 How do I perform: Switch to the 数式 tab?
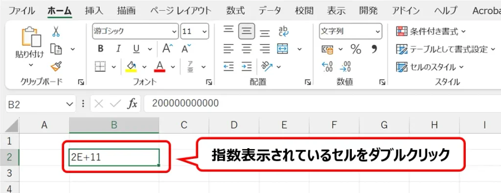235,11
